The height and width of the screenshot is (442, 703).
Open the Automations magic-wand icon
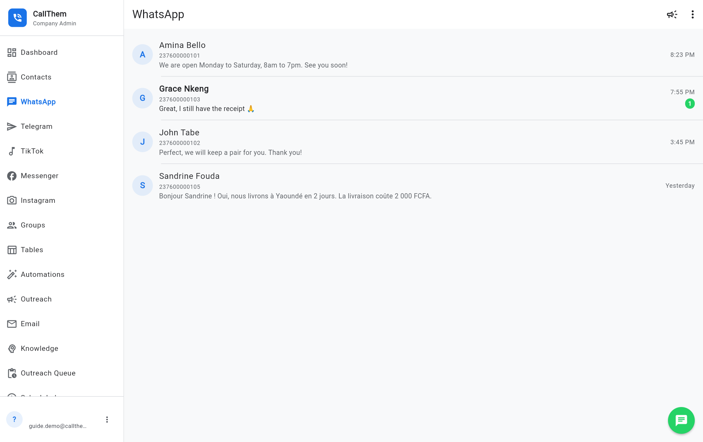(x=12, y=274)
